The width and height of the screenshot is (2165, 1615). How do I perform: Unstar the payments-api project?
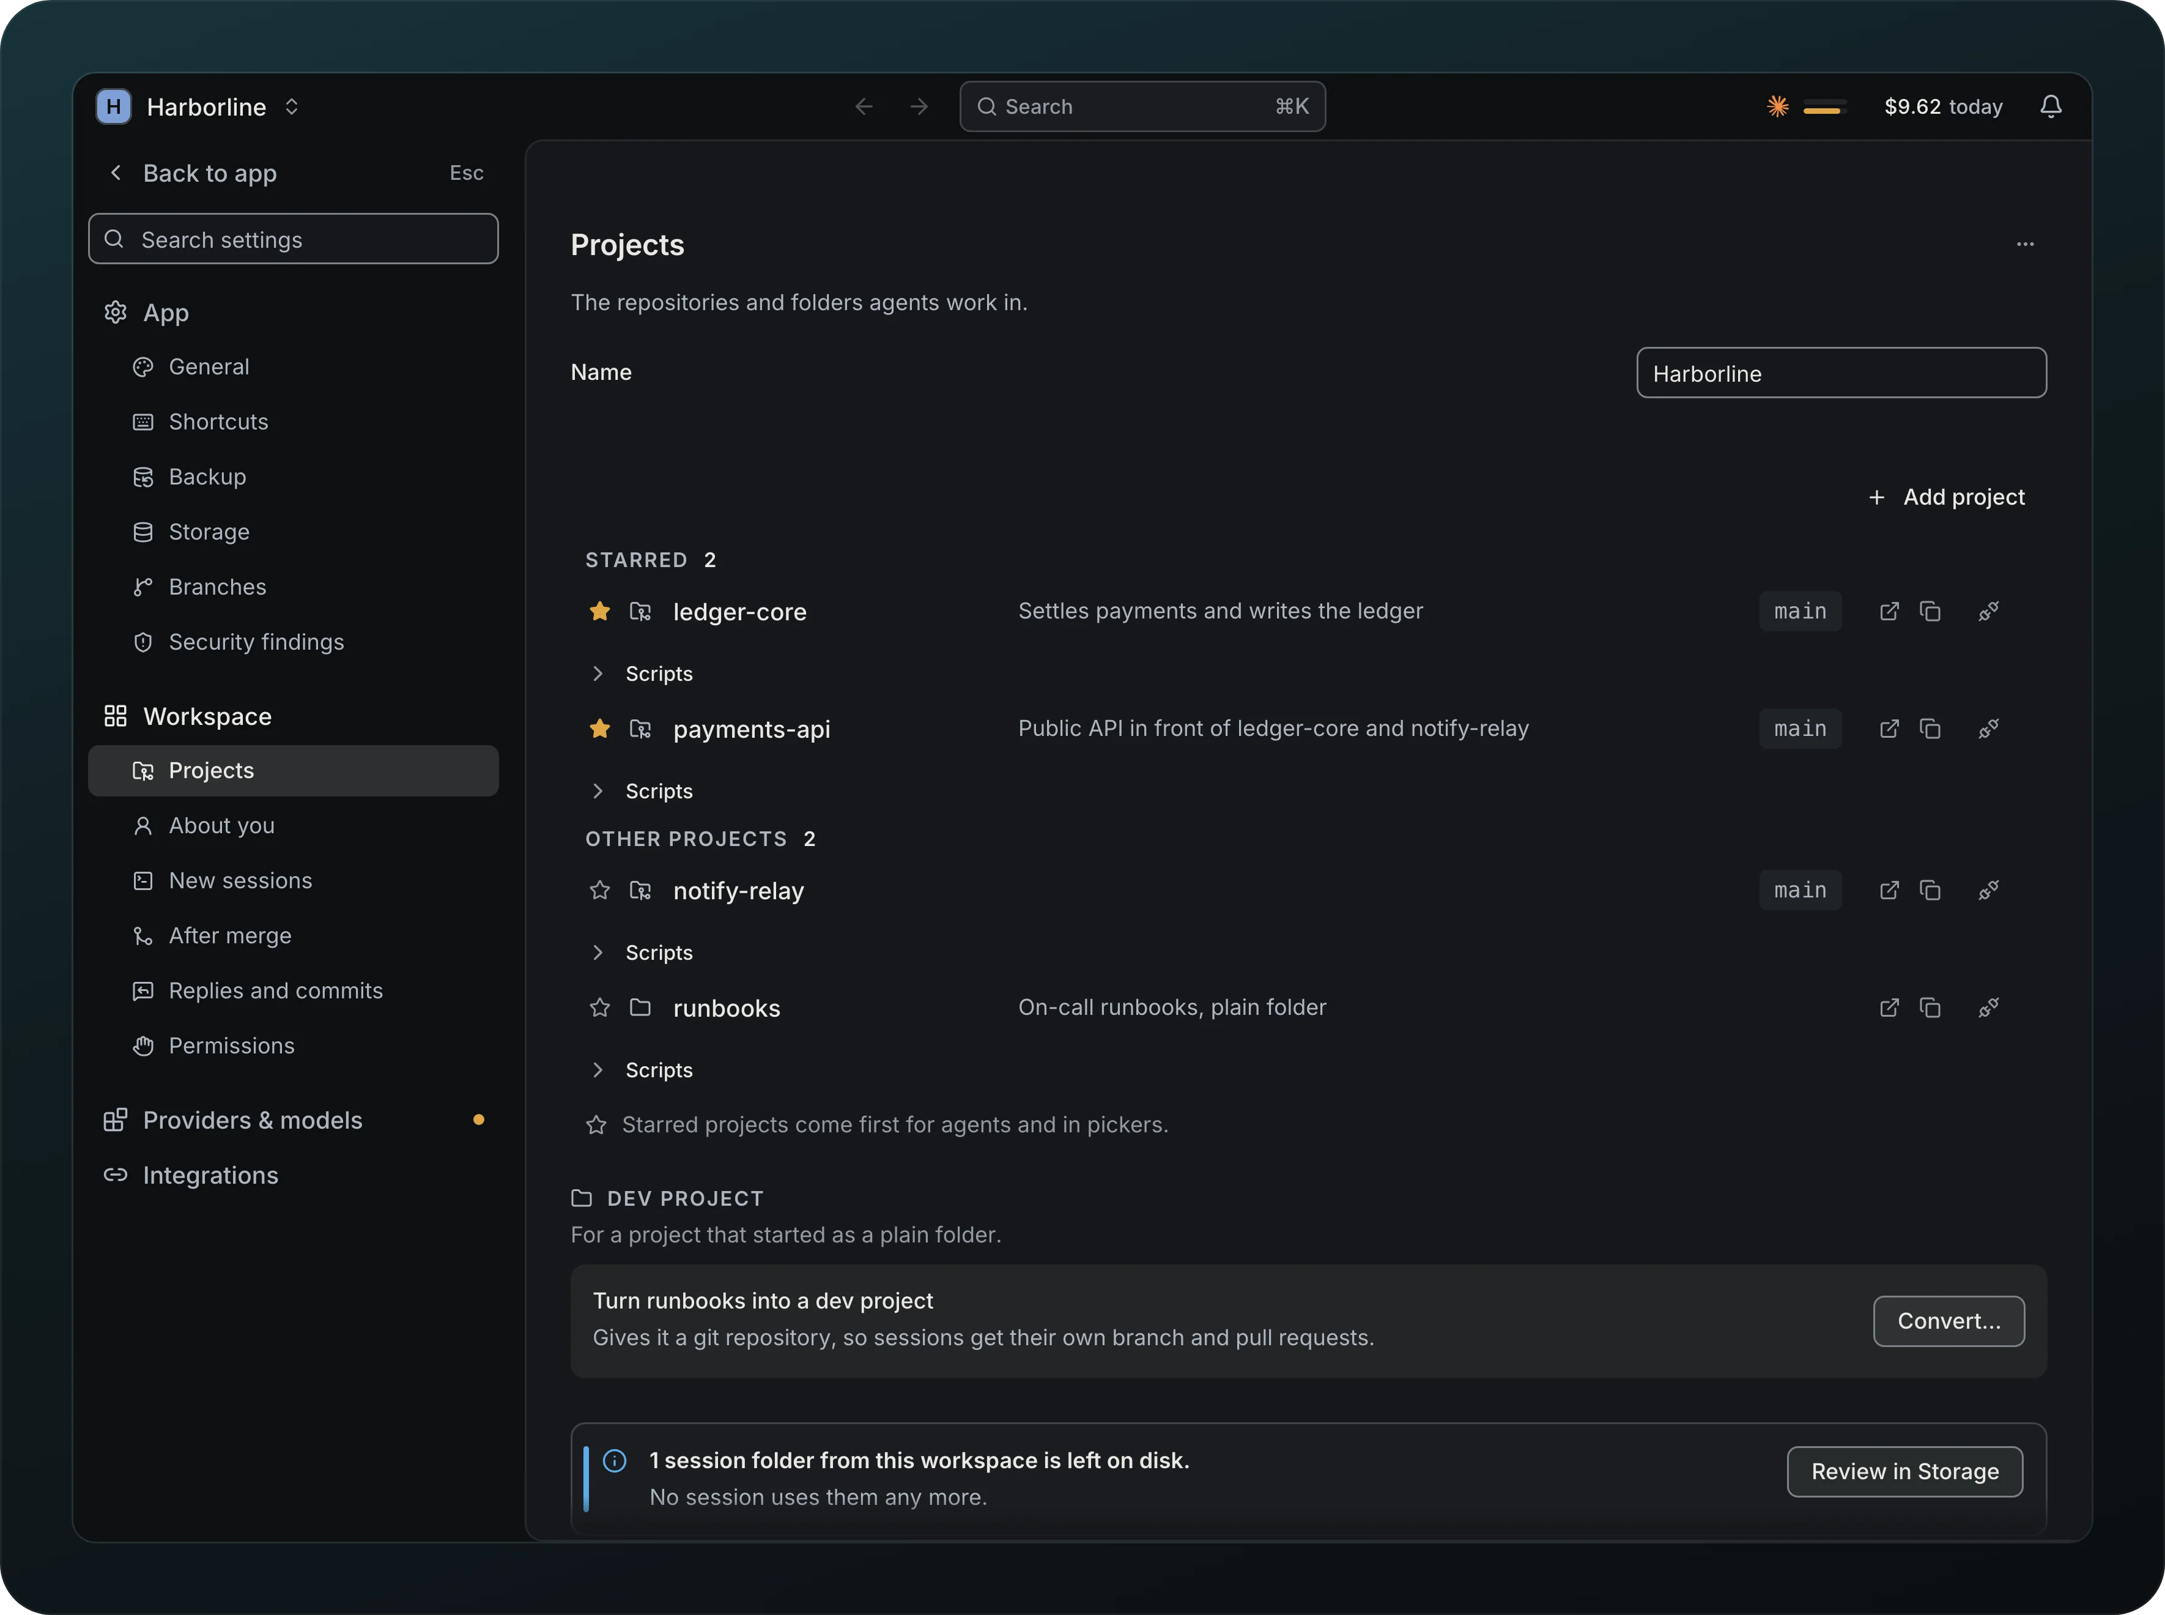point(600,729)
